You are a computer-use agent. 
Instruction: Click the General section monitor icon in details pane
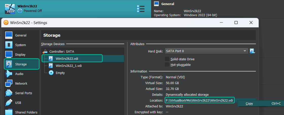click(156, 4)
